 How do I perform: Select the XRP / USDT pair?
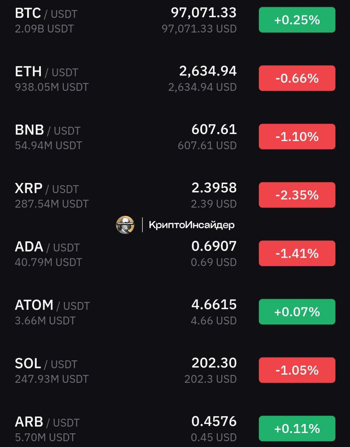pyautogui.click(x=175, y=195)
